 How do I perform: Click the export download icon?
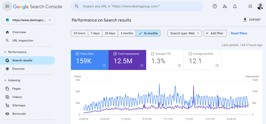click(245, 20)
